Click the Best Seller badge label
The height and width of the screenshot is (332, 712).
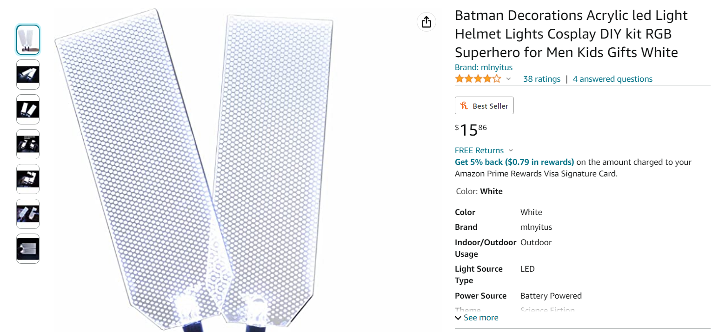490,106
